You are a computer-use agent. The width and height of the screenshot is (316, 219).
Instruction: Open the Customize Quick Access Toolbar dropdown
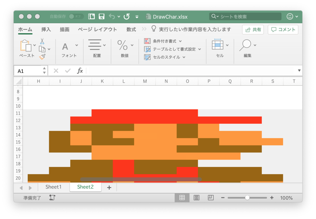[137, 17]
